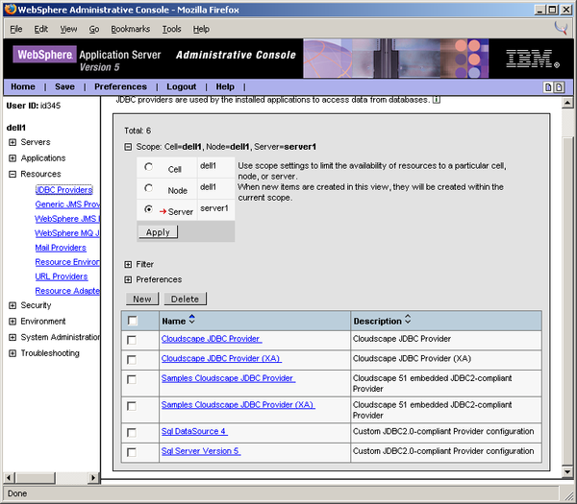
Task: Go to Home in the console toolbar
Action: point(23,86)
